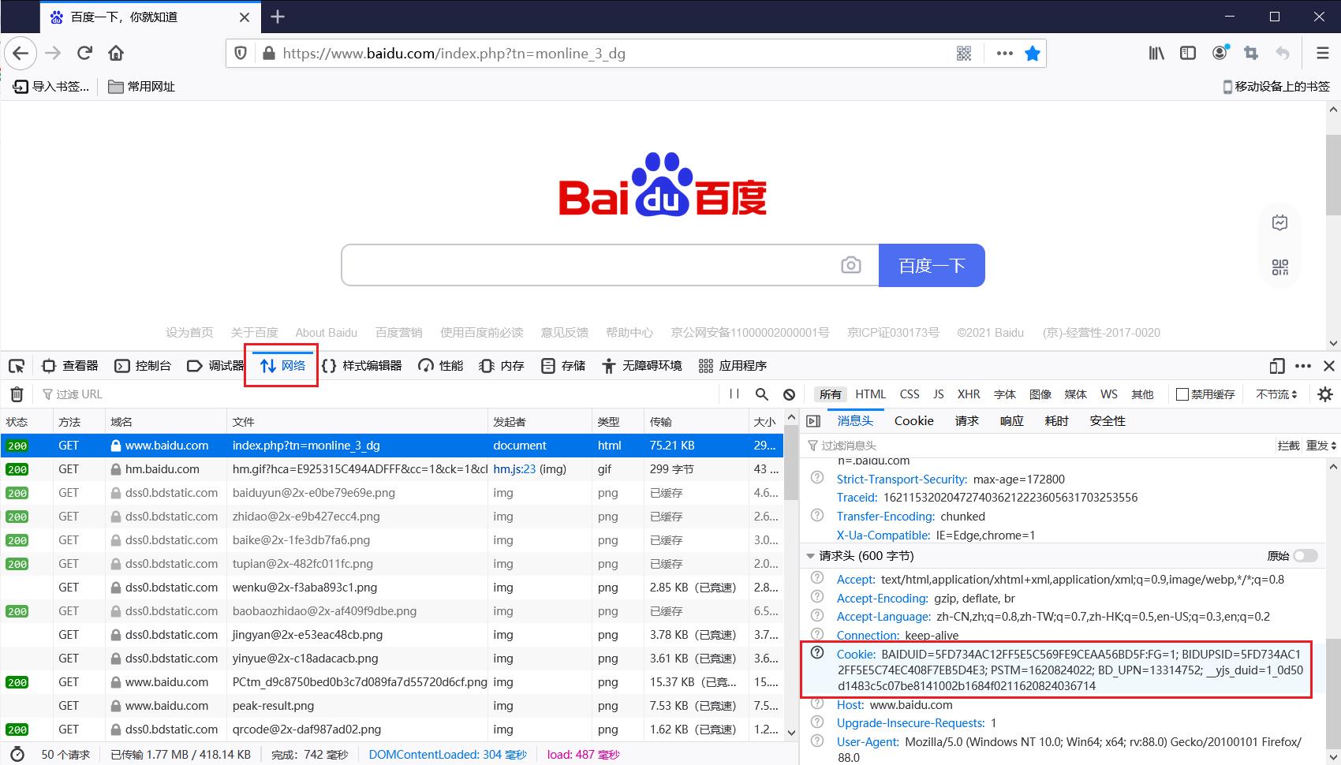Open the home page icon
Screen dimensions: 1341x765
(x=116, y=54)
